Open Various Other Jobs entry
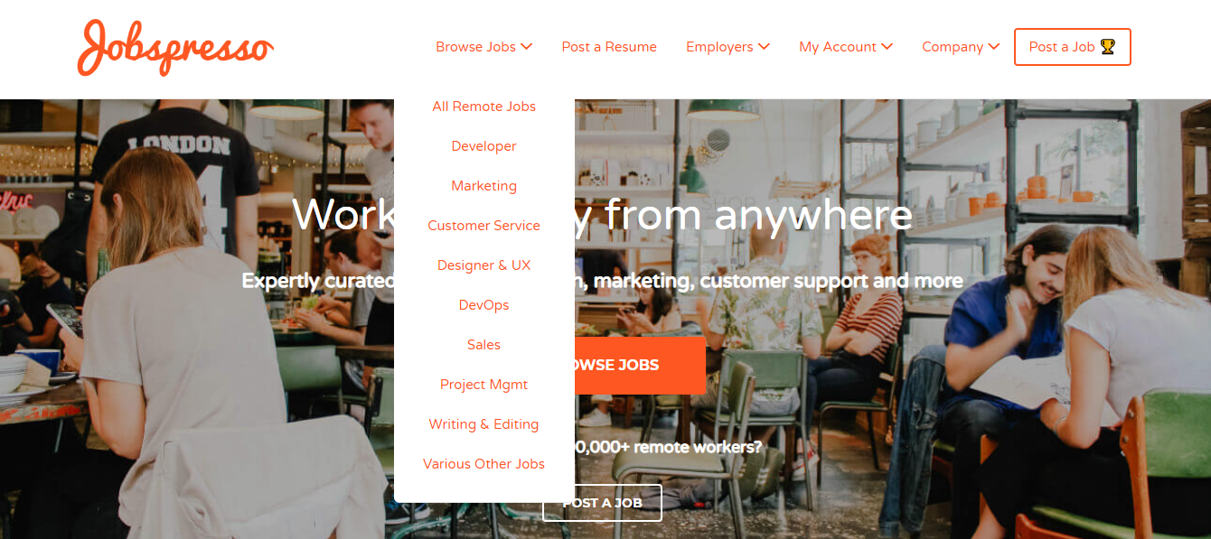 pos(484,464)
